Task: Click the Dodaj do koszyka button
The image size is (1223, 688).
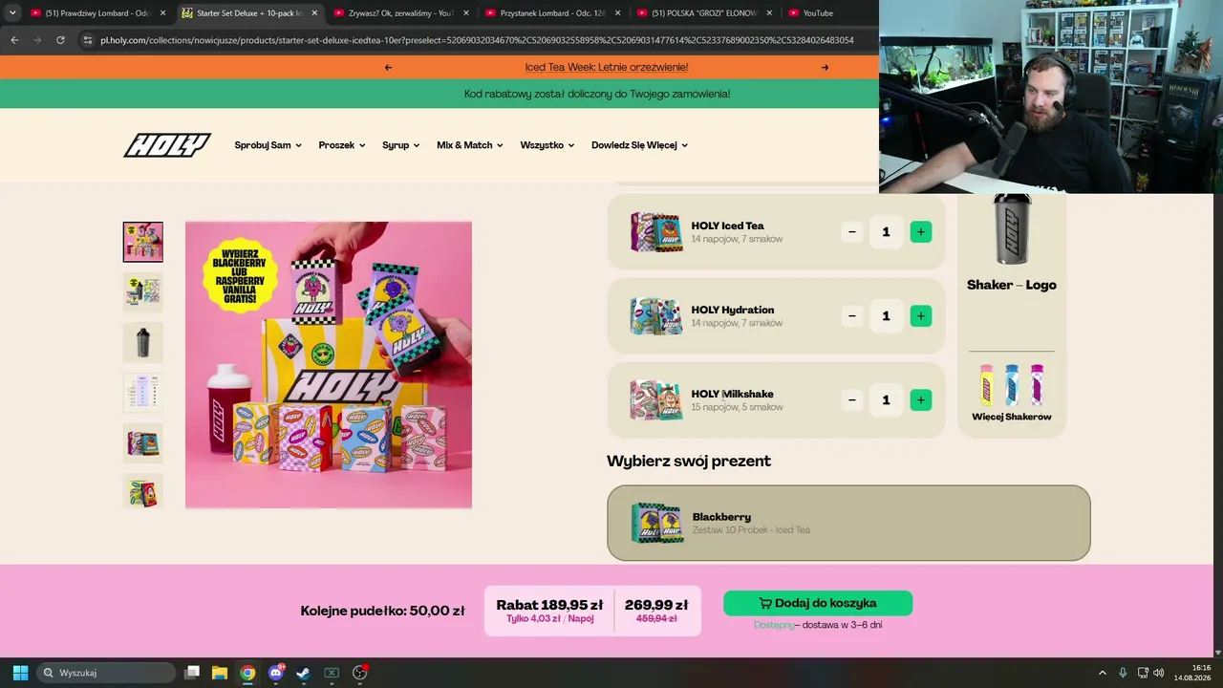Action: pos(818,603)
